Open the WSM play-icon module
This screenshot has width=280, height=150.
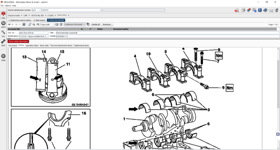coord(3,57)
